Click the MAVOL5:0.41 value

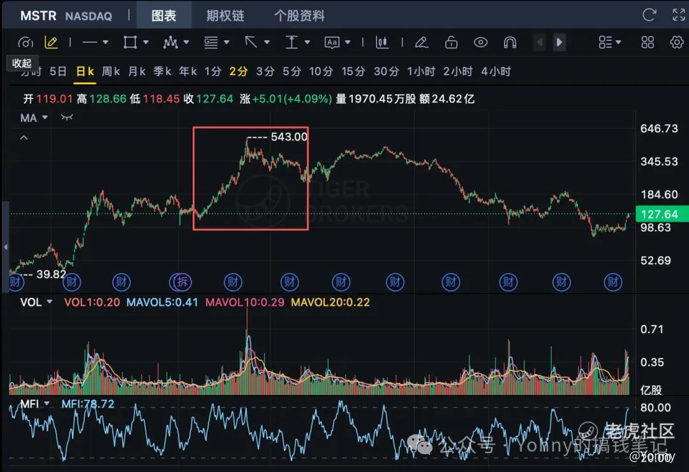[162, 302]
